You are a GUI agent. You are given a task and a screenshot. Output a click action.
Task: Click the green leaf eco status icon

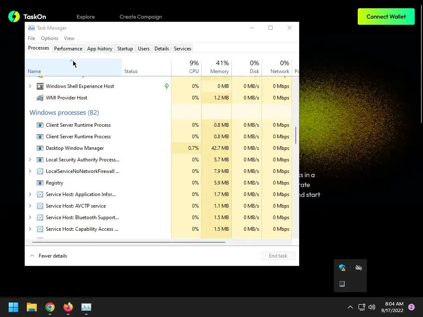pyautogui.click(x=167, y=86)
